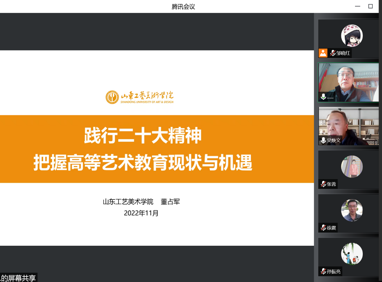Click the orange host icon beside 邹晓红
Viewport: 382px width, 282px height.
click(323, 53)
